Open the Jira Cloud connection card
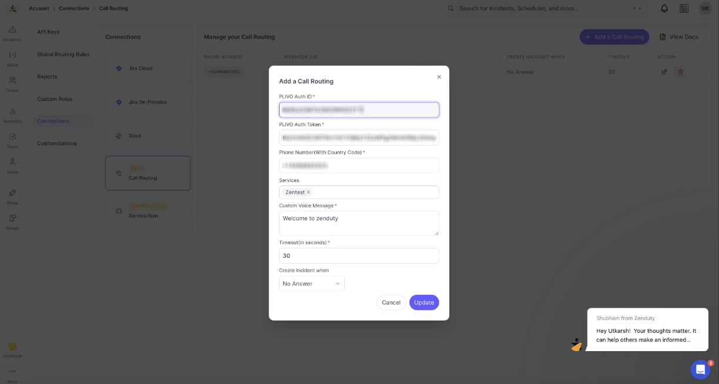719x384 pixels. (x=148, y=68)
